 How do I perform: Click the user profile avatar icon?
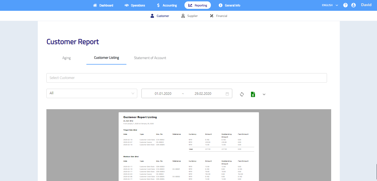click(x=353, y=5)
